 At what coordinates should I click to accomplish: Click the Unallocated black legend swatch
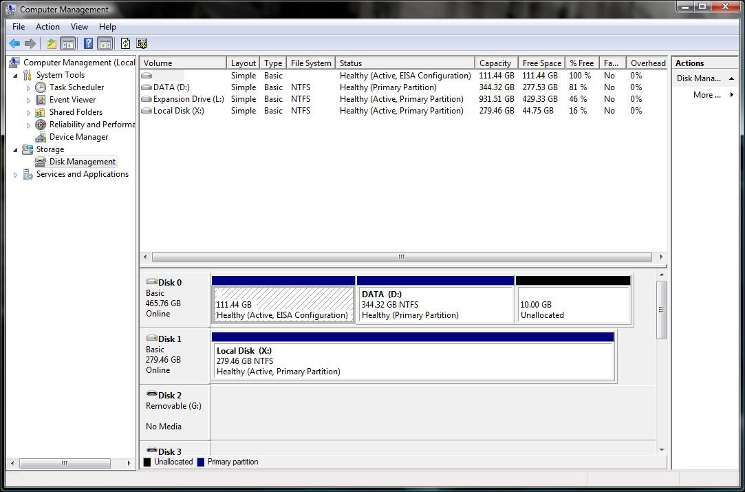click(x=147, y=462)
